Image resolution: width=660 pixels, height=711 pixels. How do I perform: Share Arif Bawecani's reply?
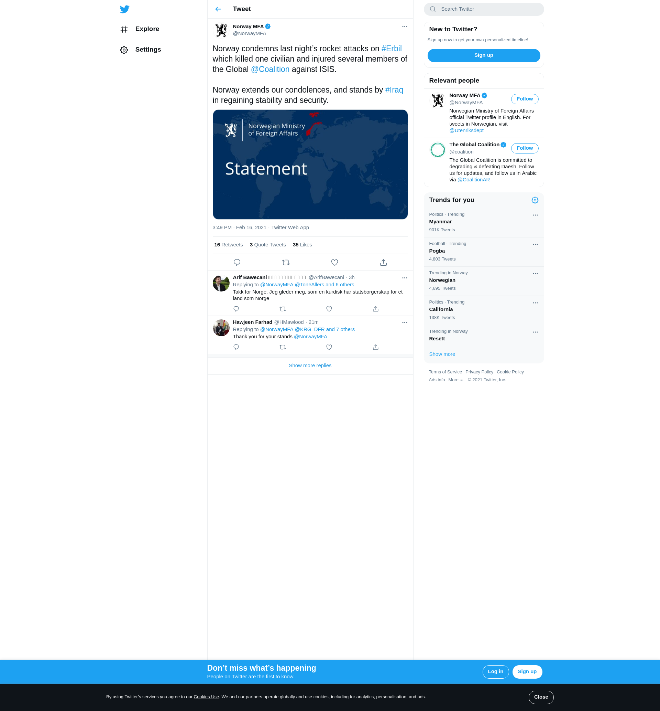[375, 309]
